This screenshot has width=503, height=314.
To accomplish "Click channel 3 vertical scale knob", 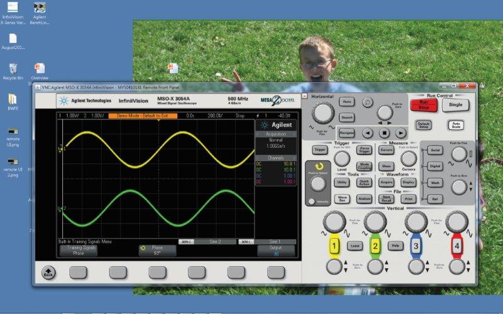I will tap(416, 222).
